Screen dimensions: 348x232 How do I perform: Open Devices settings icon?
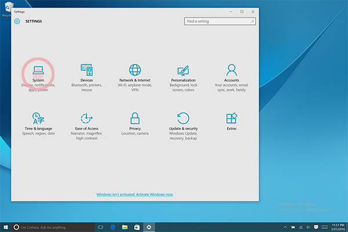[x=86, y=70]
